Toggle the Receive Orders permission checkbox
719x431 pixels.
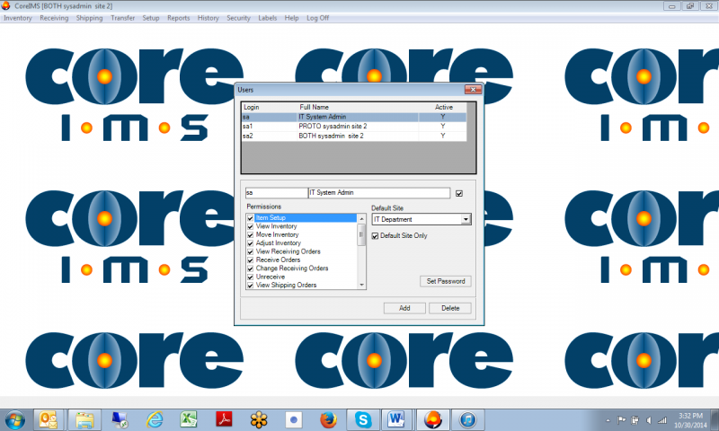[x=251, y=259]
